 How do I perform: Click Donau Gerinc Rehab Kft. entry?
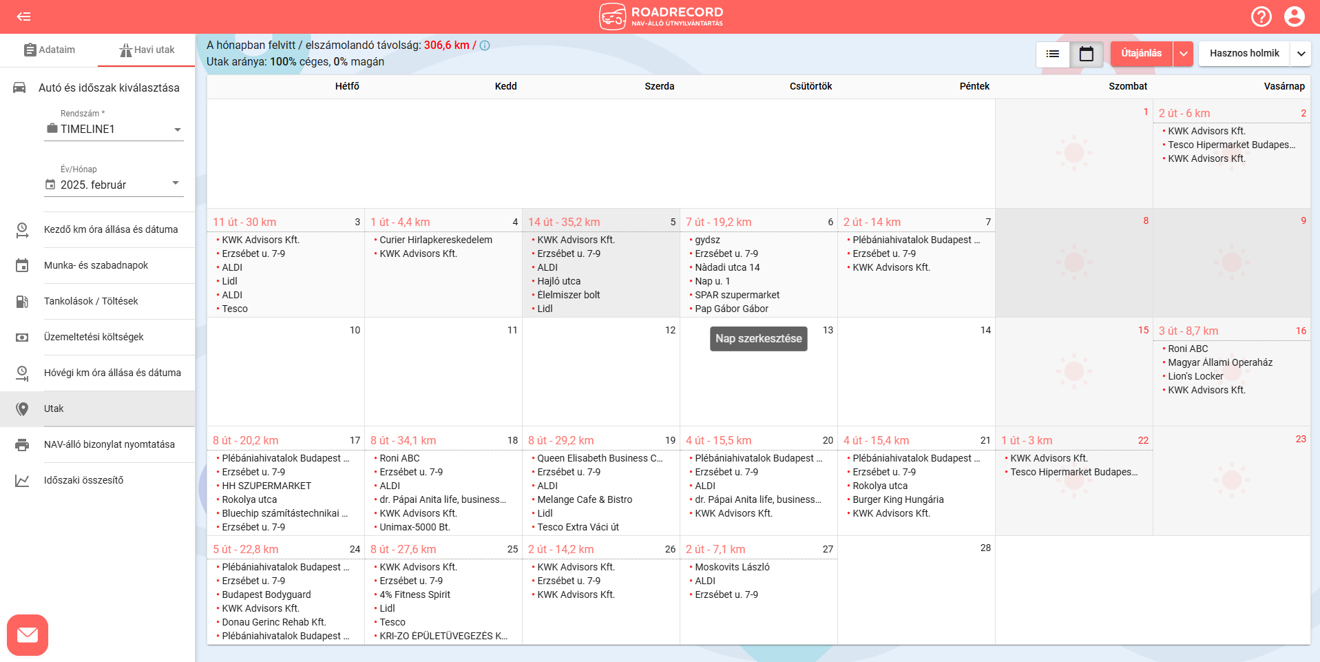[x=273, y=622]
